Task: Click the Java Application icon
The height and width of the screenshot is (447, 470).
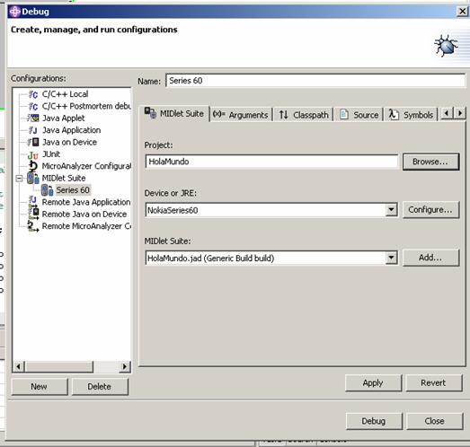Action: [x=33, y=130]
